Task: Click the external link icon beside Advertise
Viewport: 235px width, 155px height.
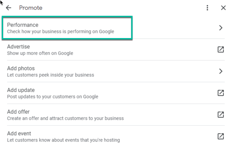Action: click(221, 49)
